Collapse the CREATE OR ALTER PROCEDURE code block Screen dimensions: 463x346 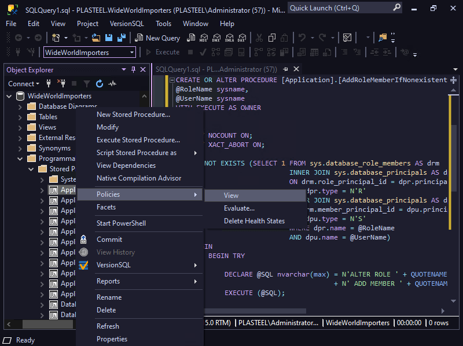point(172,80)
